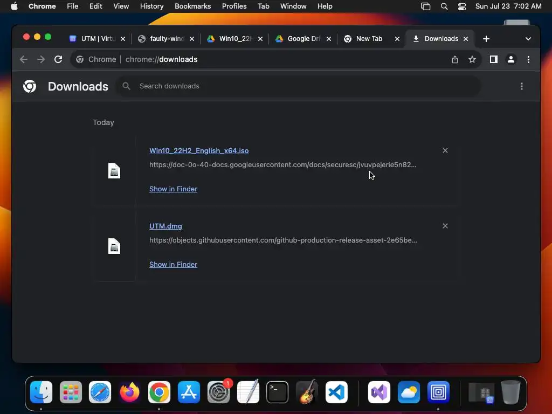Close the UTM | Virtual tab
552x414 pixels.
coord(123,39)
